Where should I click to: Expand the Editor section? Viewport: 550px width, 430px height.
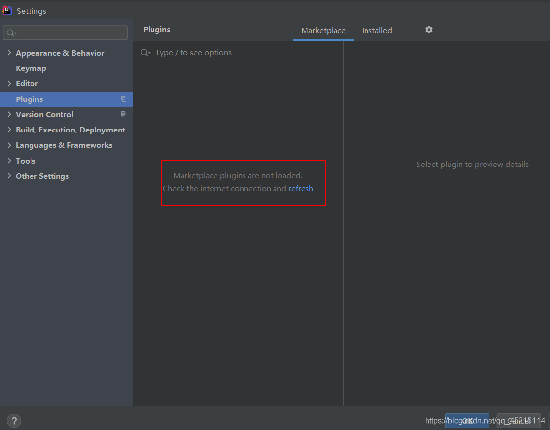tap(9, 84)
